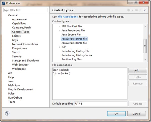This screenshot has height=122, width=151.
Task: Select Java in the preferences tree
Action: coord(11,81)
